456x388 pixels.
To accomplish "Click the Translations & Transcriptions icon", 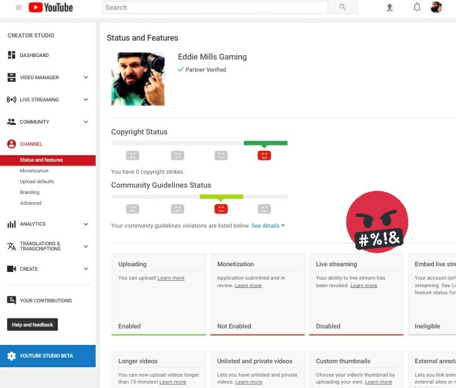I will tap(11, 246).
